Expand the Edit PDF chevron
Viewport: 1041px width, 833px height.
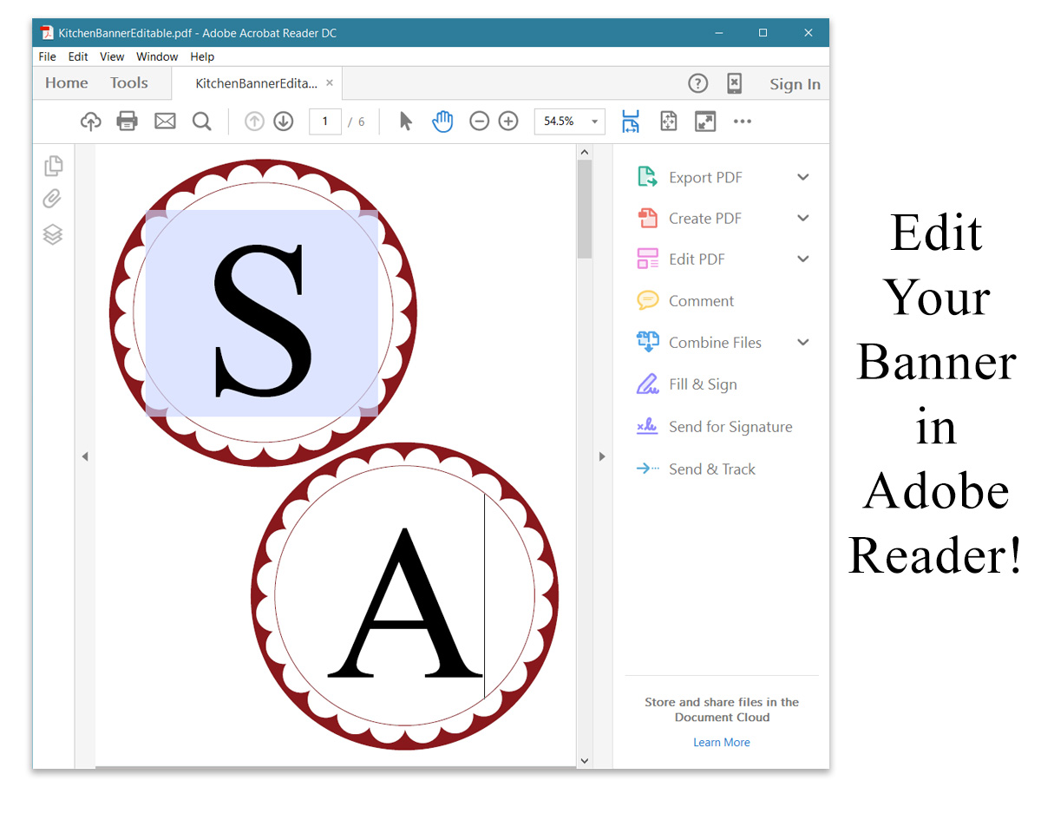803,259
